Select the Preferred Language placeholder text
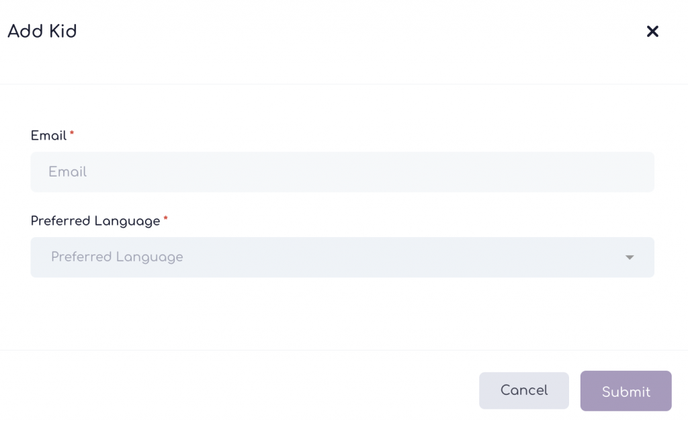The width and height of the screenshot is (688, 421). tap(117, 257)
